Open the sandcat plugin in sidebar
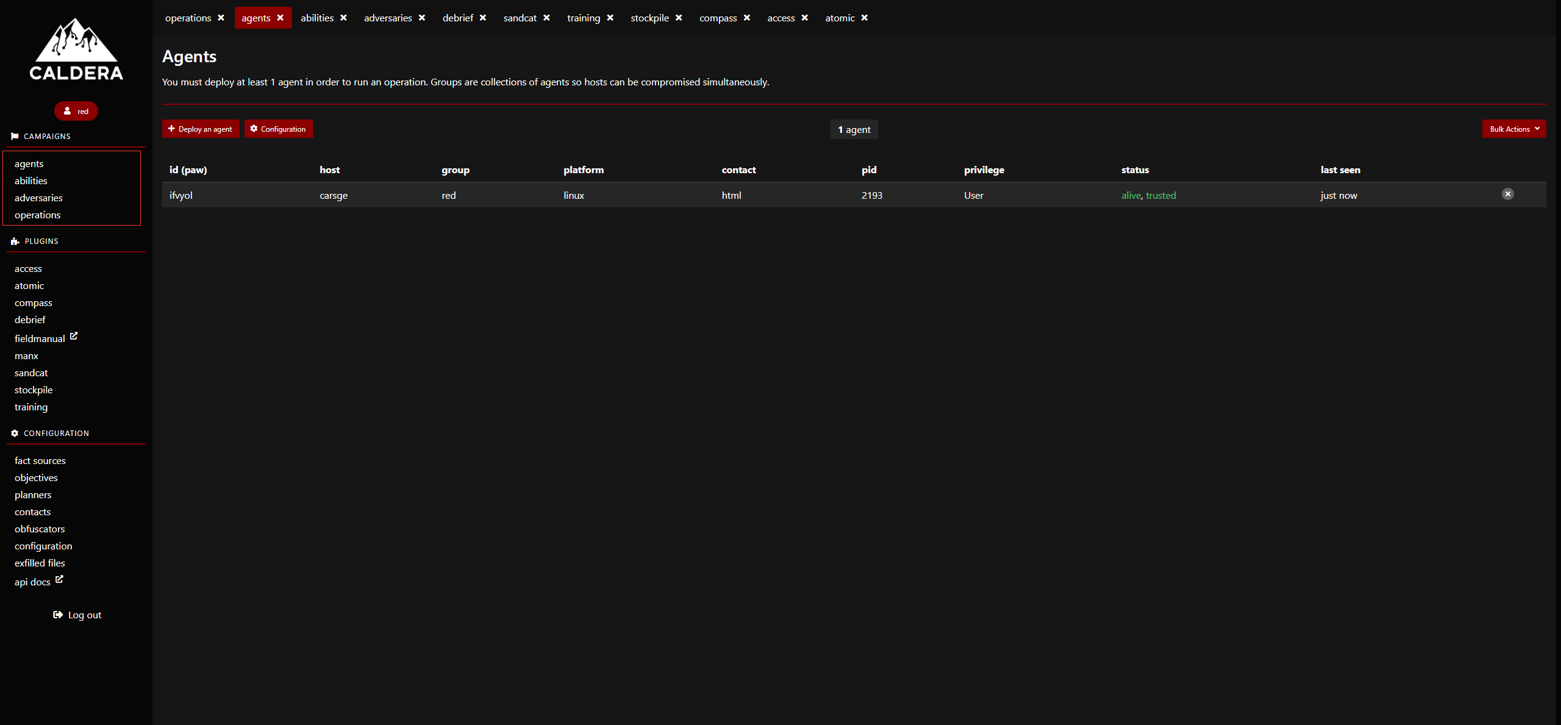Viewport: 1561px width, 725px height. coord(31,373)
